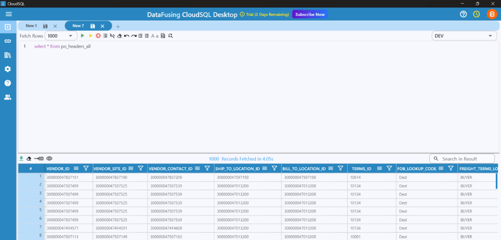This screenshot has width=501, height=240.
Task: Save the New 1 tab query
Action: 46,26
